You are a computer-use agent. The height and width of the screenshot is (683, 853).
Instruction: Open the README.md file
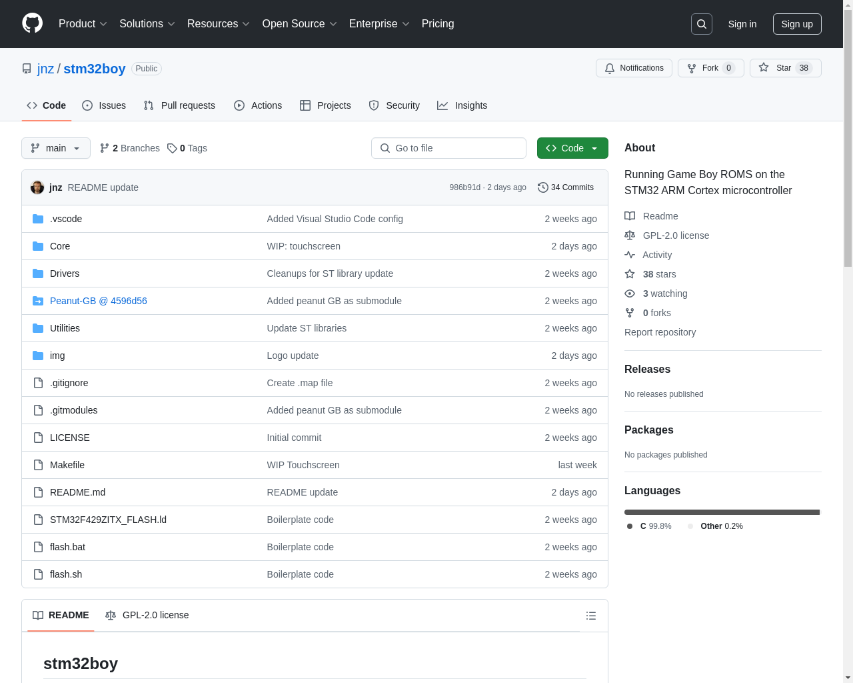click(77, 492)
